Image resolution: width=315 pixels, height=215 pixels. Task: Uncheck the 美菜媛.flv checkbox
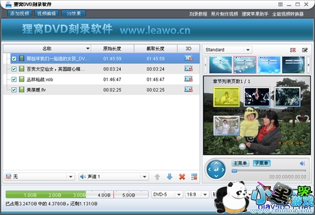coord(14,90)
